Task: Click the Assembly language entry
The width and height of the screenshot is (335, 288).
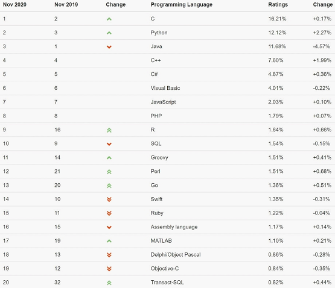Action: pos(174,227)
